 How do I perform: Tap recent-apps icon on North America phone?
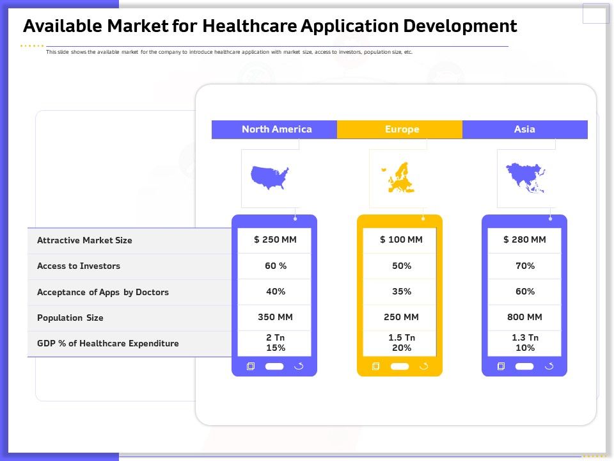[251, 366]
